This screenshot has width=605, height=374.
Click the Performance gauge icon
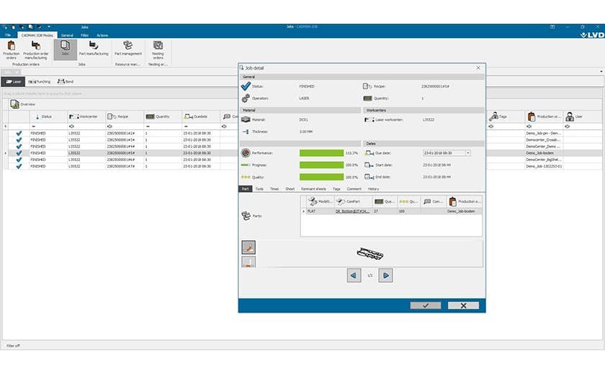246,153
